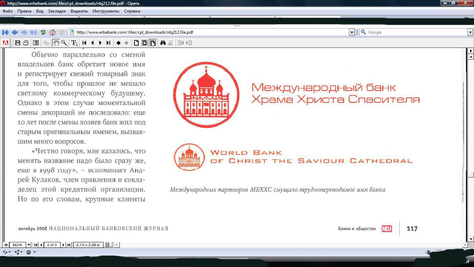The height and width of the screenshot is (267, 474).
Task: Set Actual Size page view
Action: [x=137, y=43]
